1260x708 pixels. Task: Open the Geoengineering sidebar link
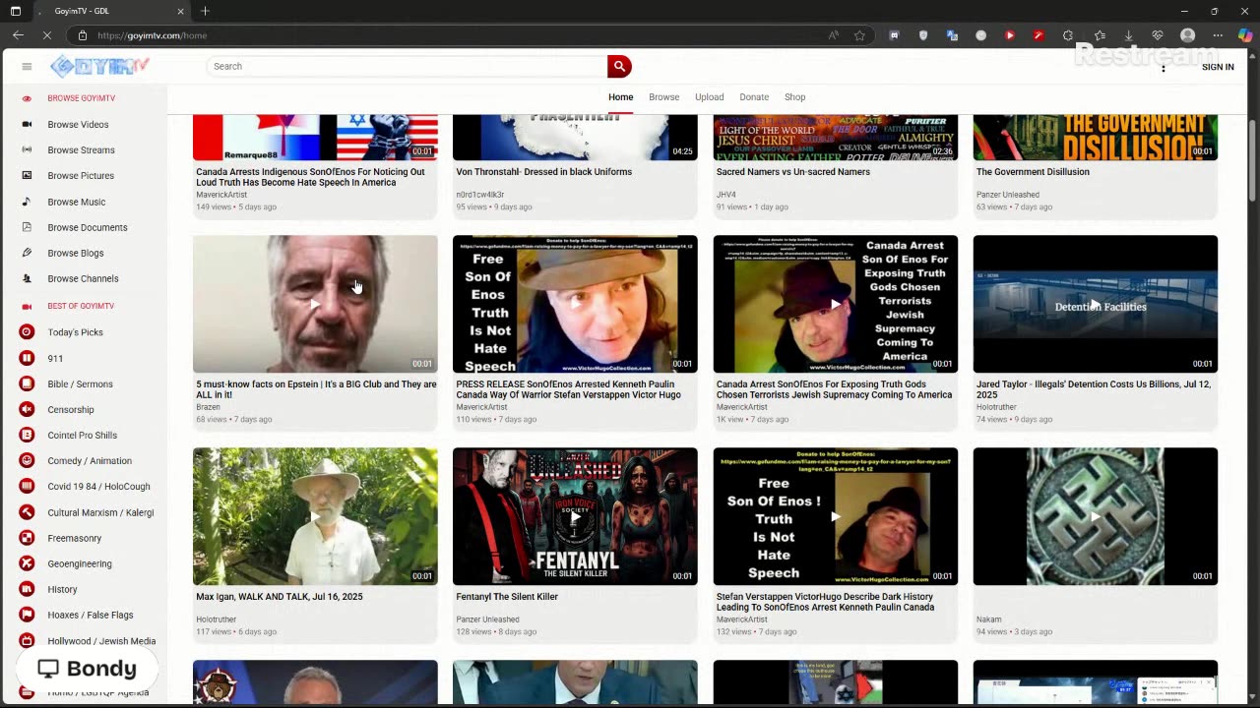pos(79,563)
